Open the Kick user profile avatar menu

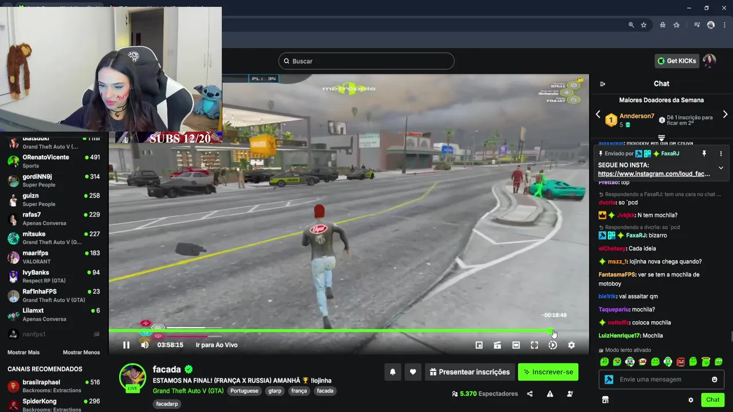(710, 61)
